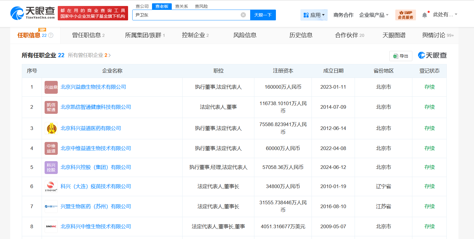Expand 所有曾任职企业 2 chevron link
This screenshot has width=474, height=239.
[x=89, y=55]
